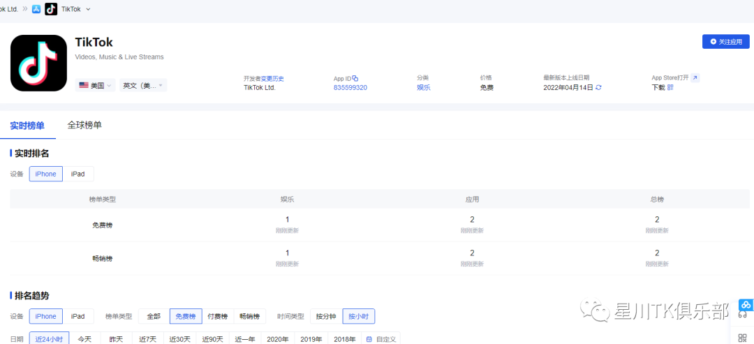The image size is (754, 344).
Task: Click the TikTok Ltd. developer name
Action: 260,87
